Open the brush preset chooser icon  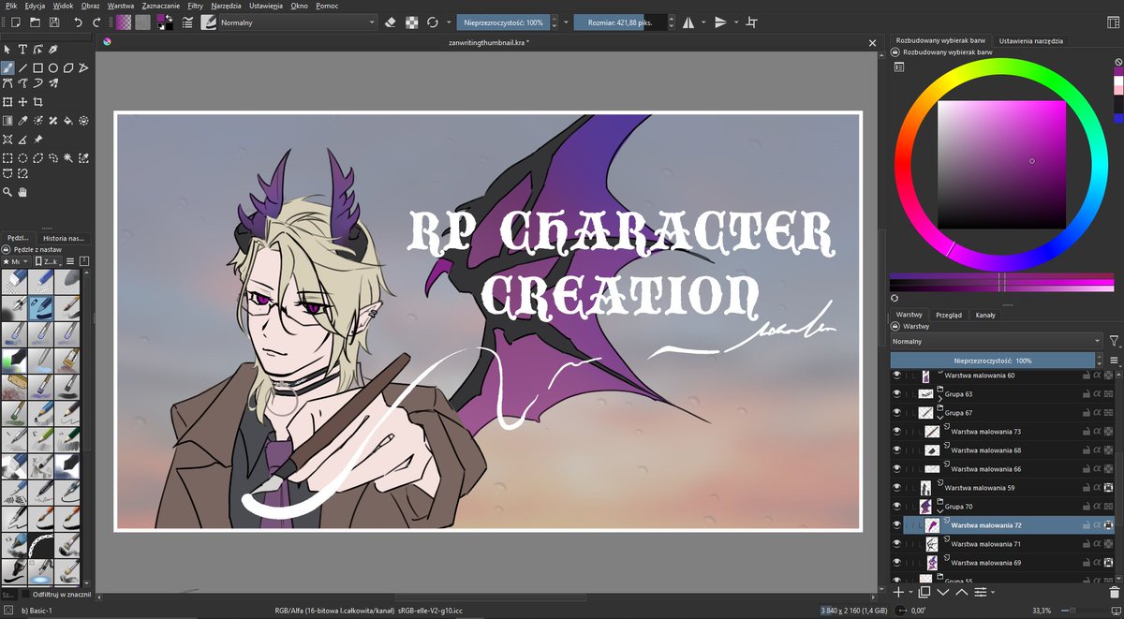208,22
